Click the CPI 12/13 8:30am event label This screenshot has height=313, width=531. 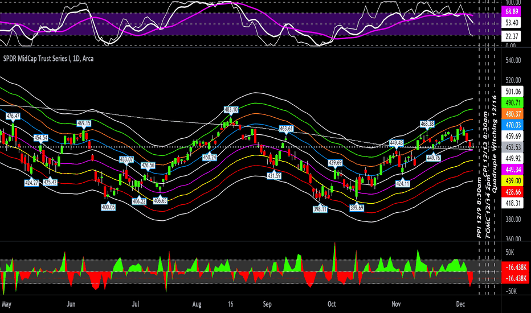[485, 144]
